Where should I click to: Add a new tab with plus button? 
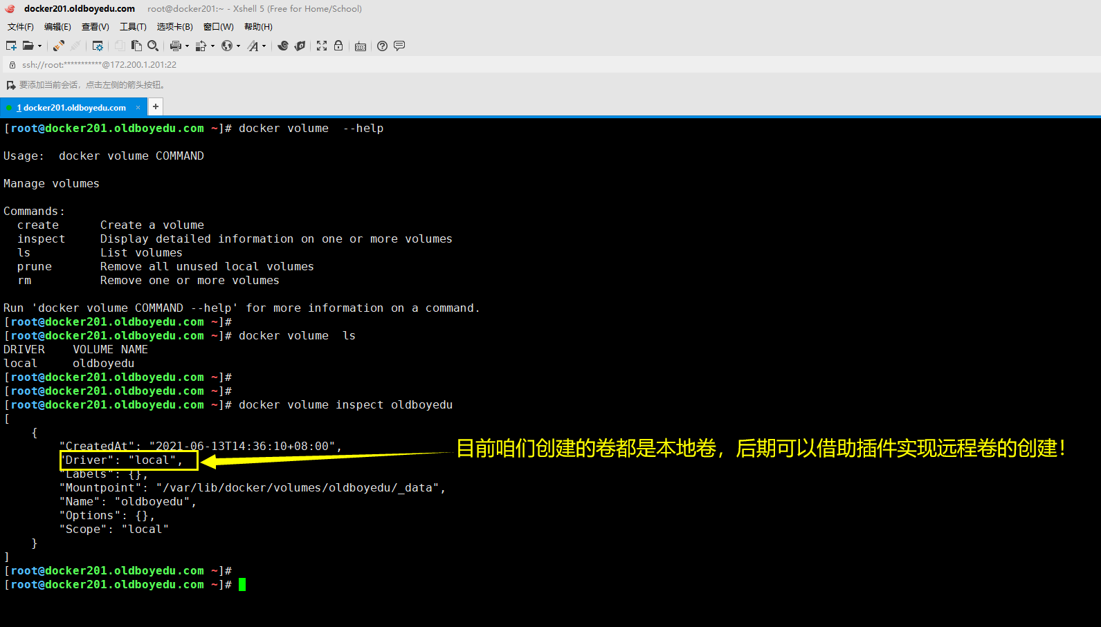[156, 106]
